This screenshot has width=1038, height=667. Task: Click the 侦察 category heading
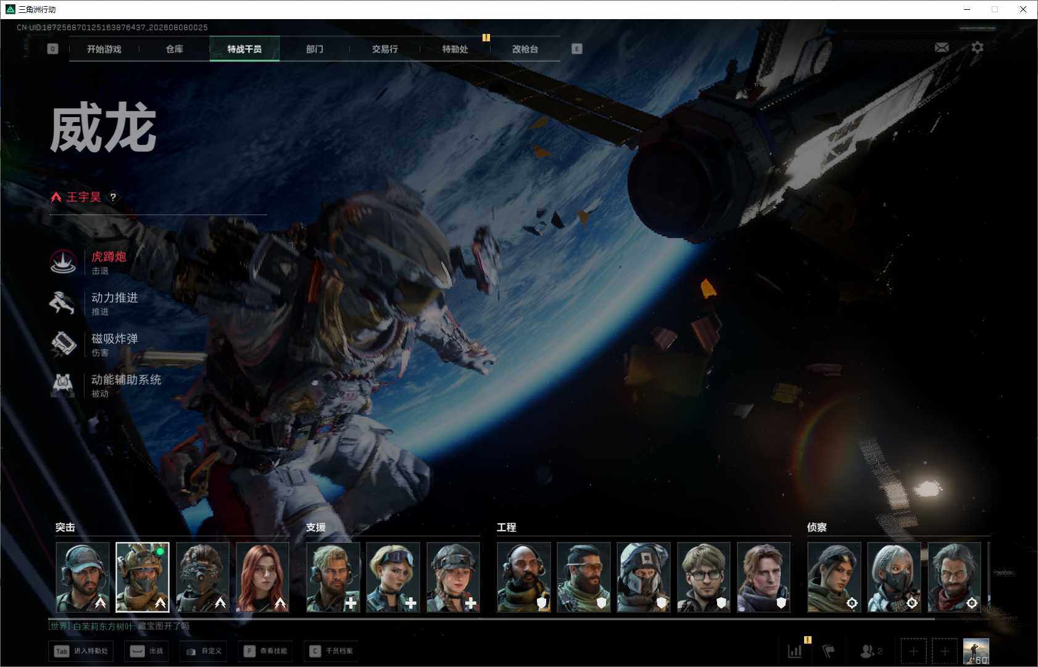[817, 528]
